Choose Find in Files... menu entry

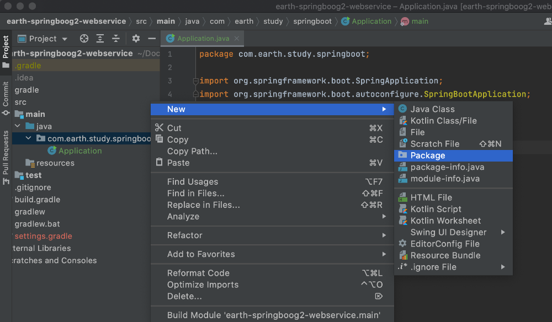(272, 194)
